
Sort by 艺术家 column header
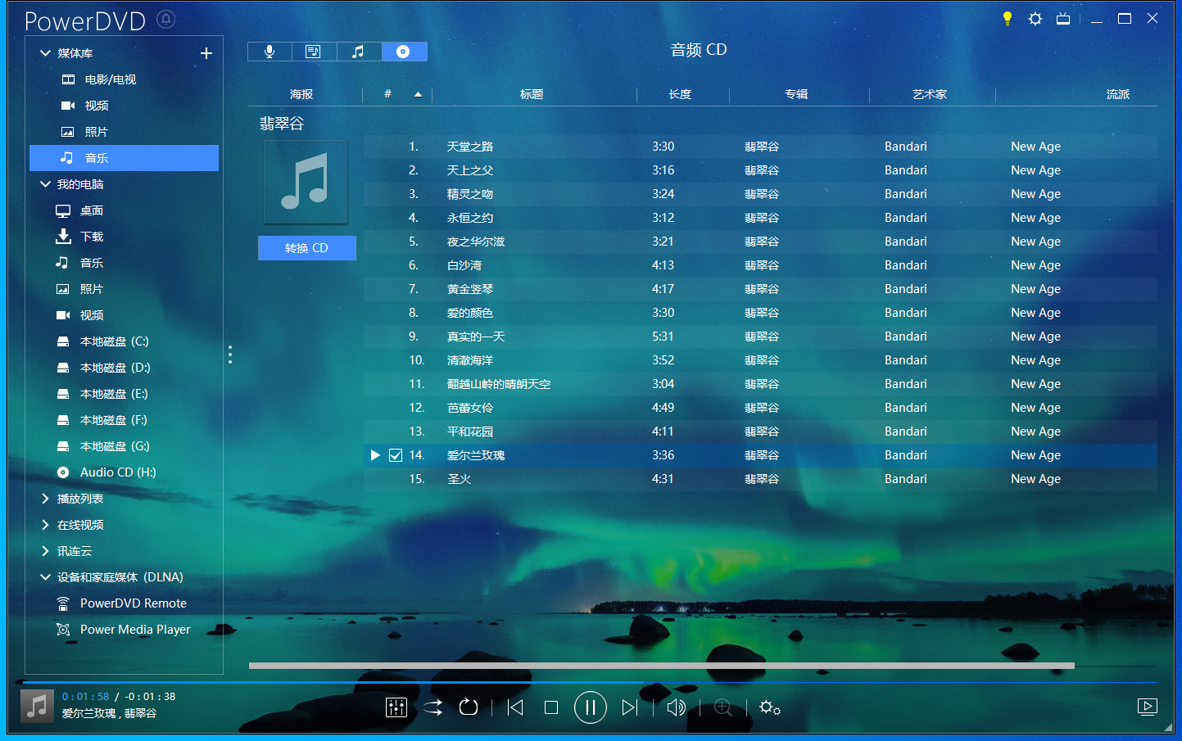[930, 94]
